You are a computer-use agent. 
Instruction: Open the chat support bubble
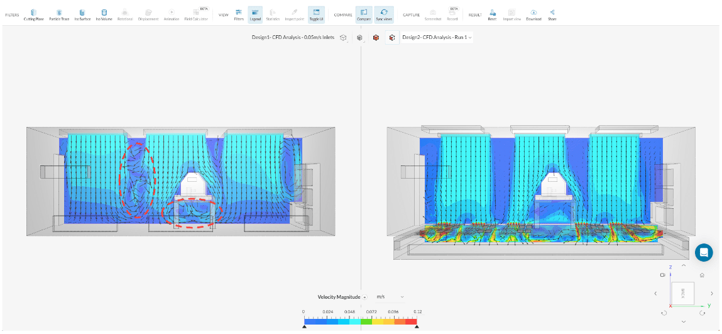[x=704, y=252]
